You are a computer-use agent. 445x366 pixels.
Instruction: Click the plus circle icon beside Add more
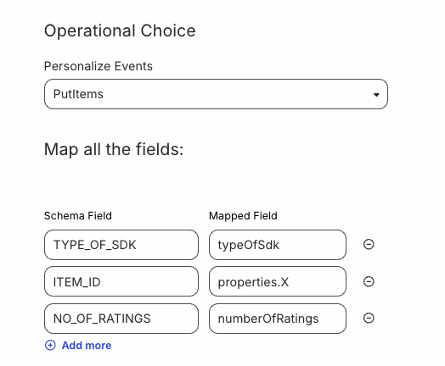(x=50, y=345)
